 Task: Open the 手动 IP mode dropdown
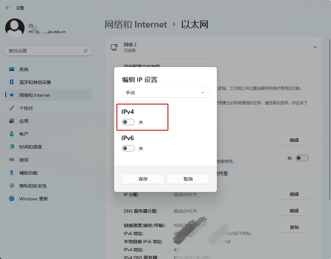tap(165, 93)
